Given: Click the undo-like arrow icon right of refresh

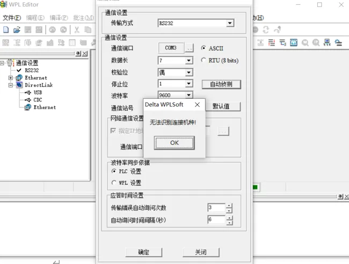Looking at the screenshot, I should click(x=278, y=30).
